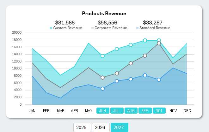Select the 2025 year button
The height and width of the screenshot is (132, 209).
click(82, 128)
